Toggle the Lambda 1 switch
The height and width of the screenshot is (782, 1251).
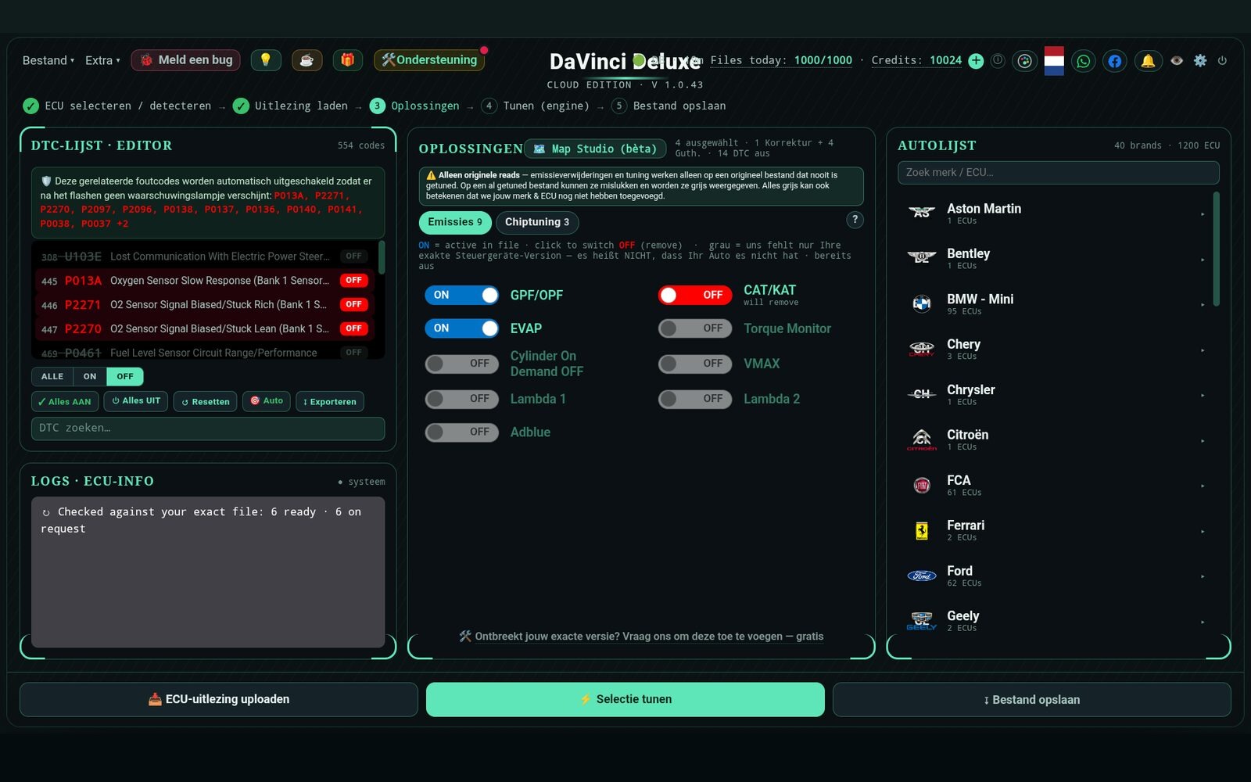pos(462,399)
